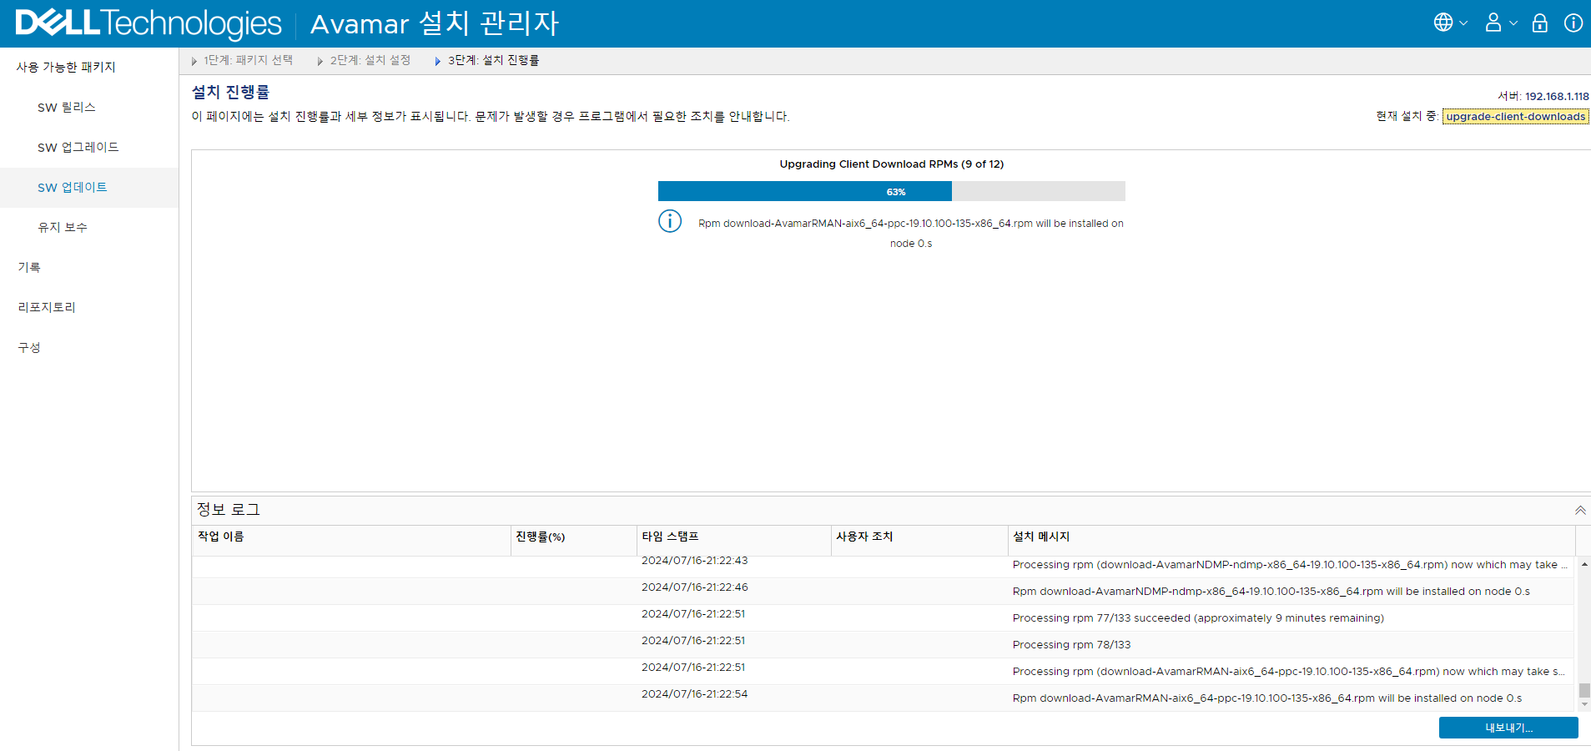1591x751 pixels.
Task: Click message Rpm download-AvamarNDMP will be installed
Action: (x=1271, y=592)
